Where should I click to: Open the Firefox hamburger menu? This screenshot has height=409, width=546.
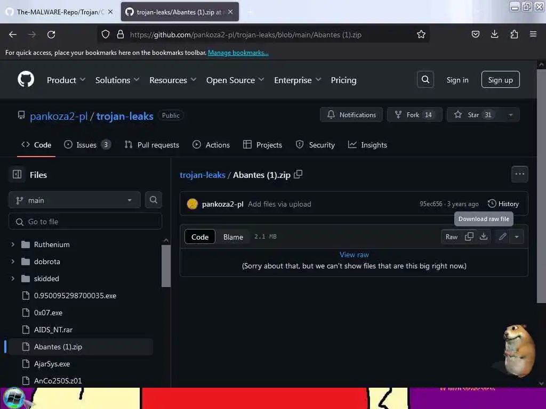[533, 34]
